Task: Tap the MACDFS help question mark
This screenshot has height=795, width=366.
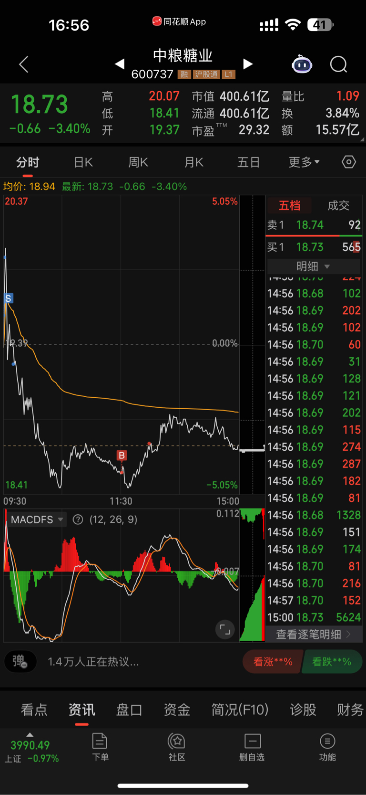Action: [x=78, y=519]
